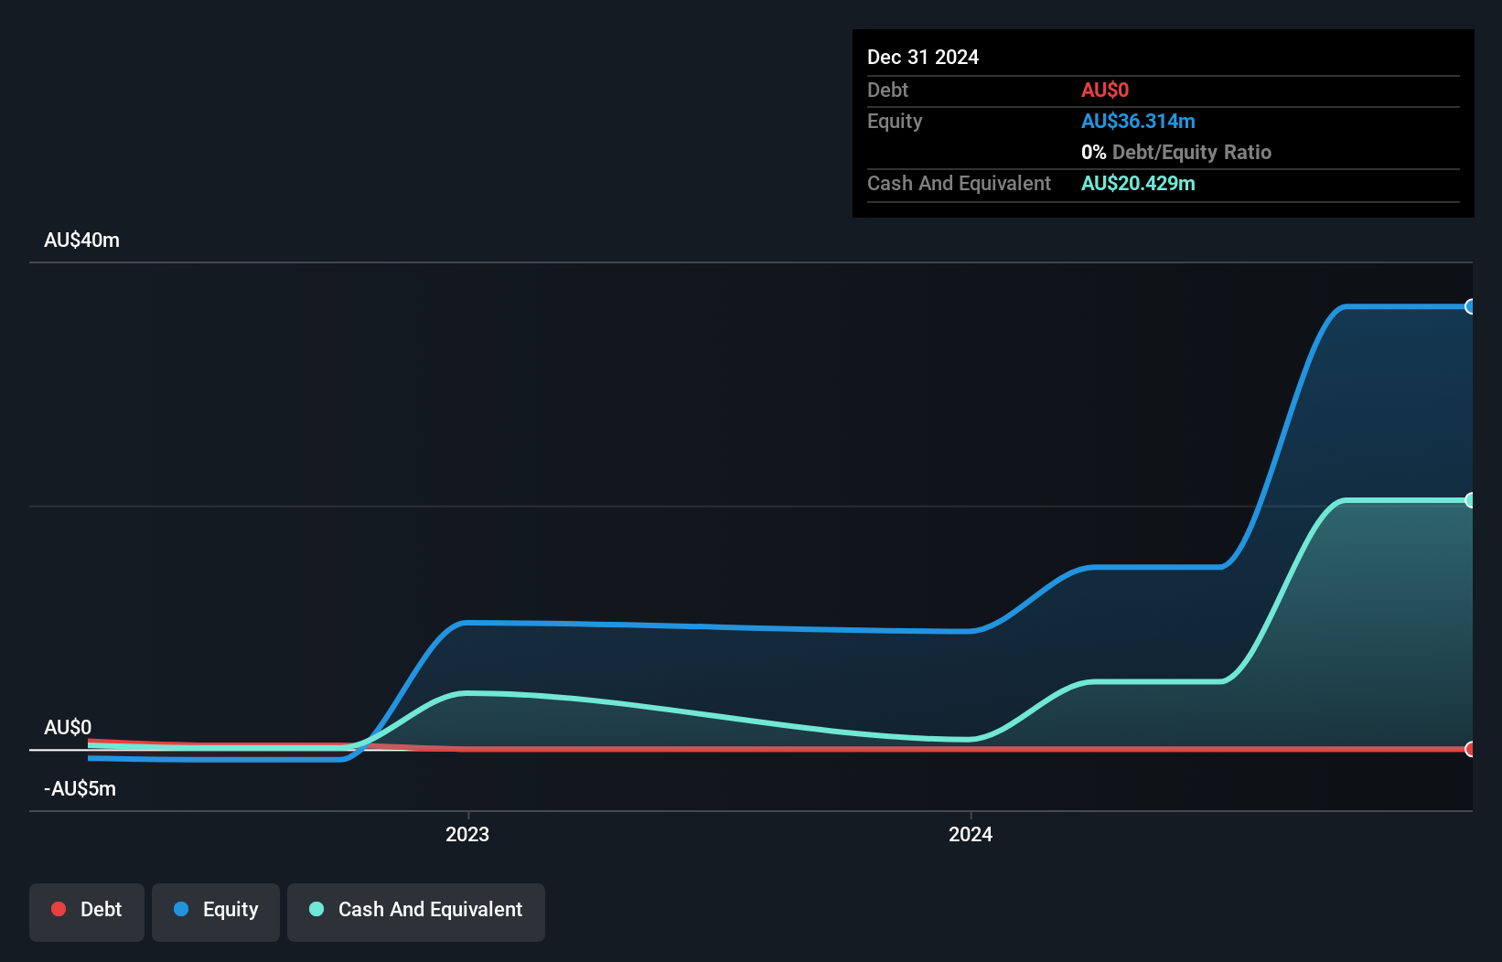This screenshot has height=962, width=1502.
Task: Click the red Debt legend dot
Action: point(59,909)
